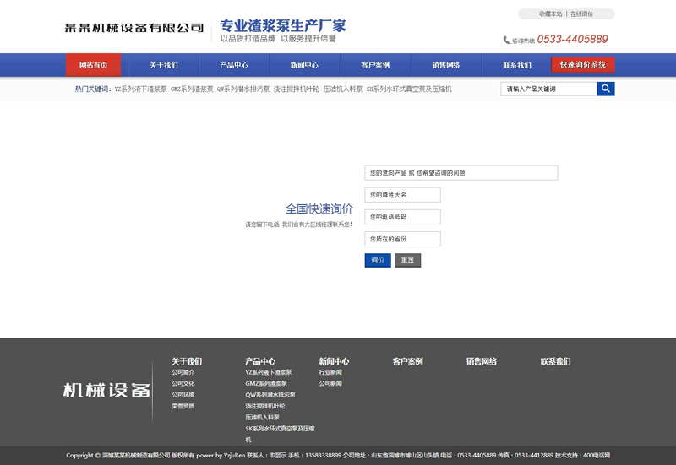
Task: Open the 网站首页 navigation tab
Action: (93, 65)
